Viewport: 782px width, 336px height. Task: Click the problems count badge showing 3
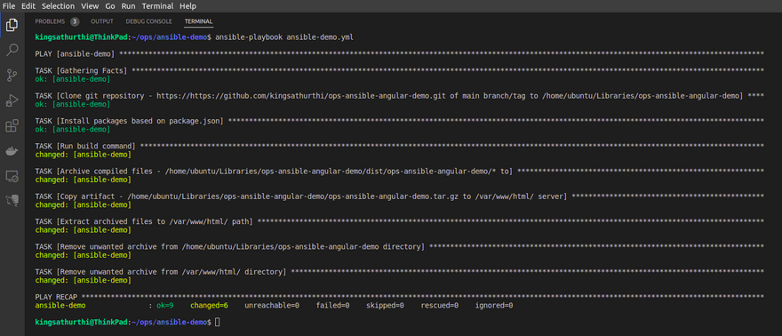tap(75, 21)
